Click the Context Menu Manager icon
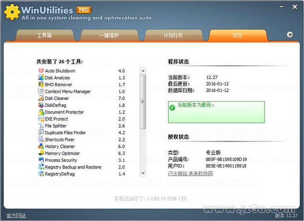 pos(41,91)
